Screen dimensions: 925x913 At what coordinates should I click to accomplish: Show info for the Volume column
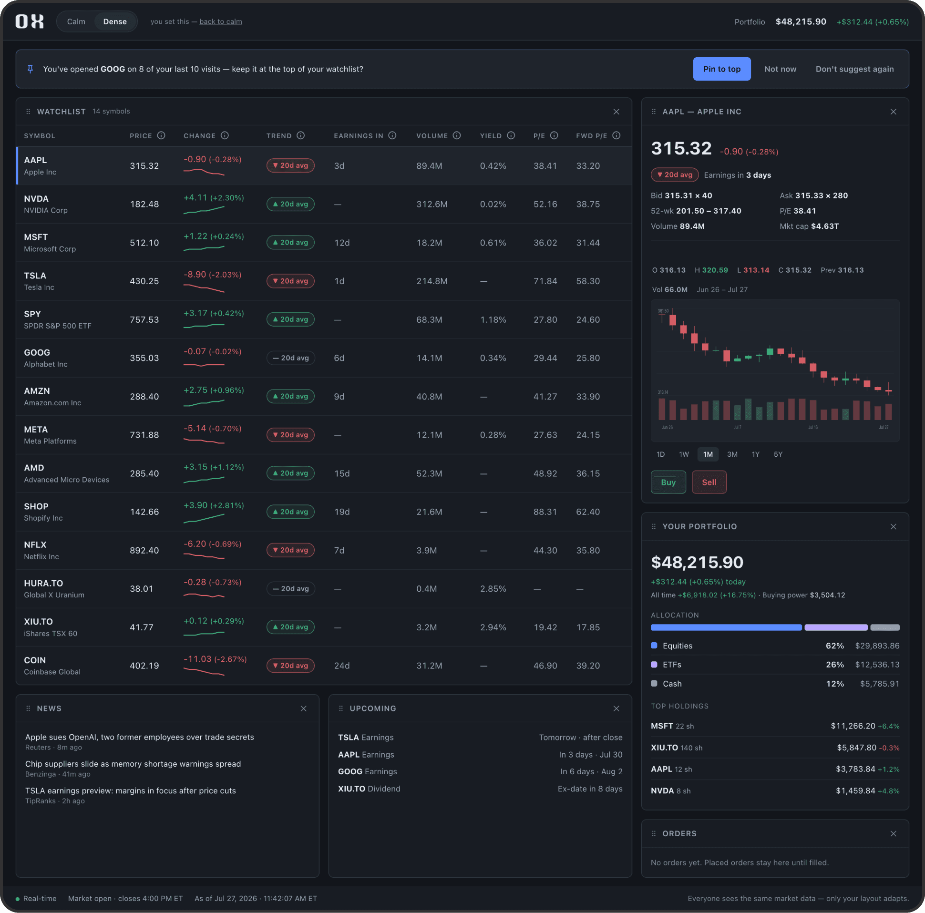(x=457, y=135)
